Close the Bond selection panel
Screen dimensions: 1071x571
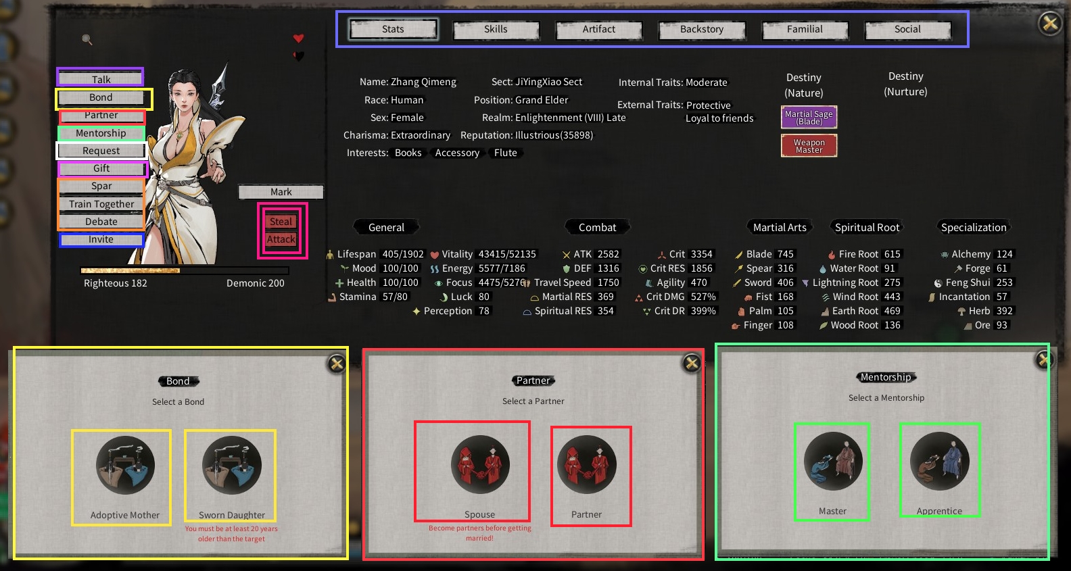point(337,364)
